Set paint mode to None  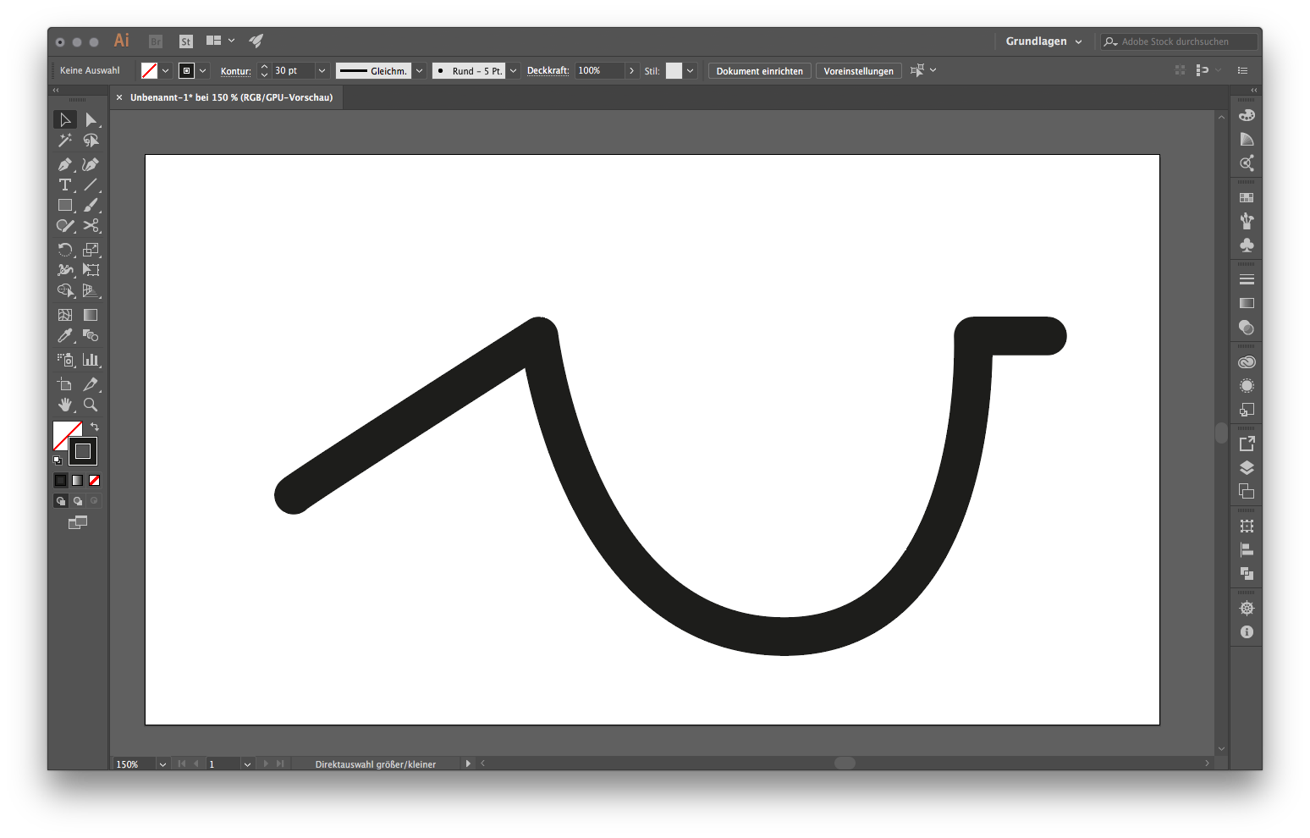coord(95,480)
